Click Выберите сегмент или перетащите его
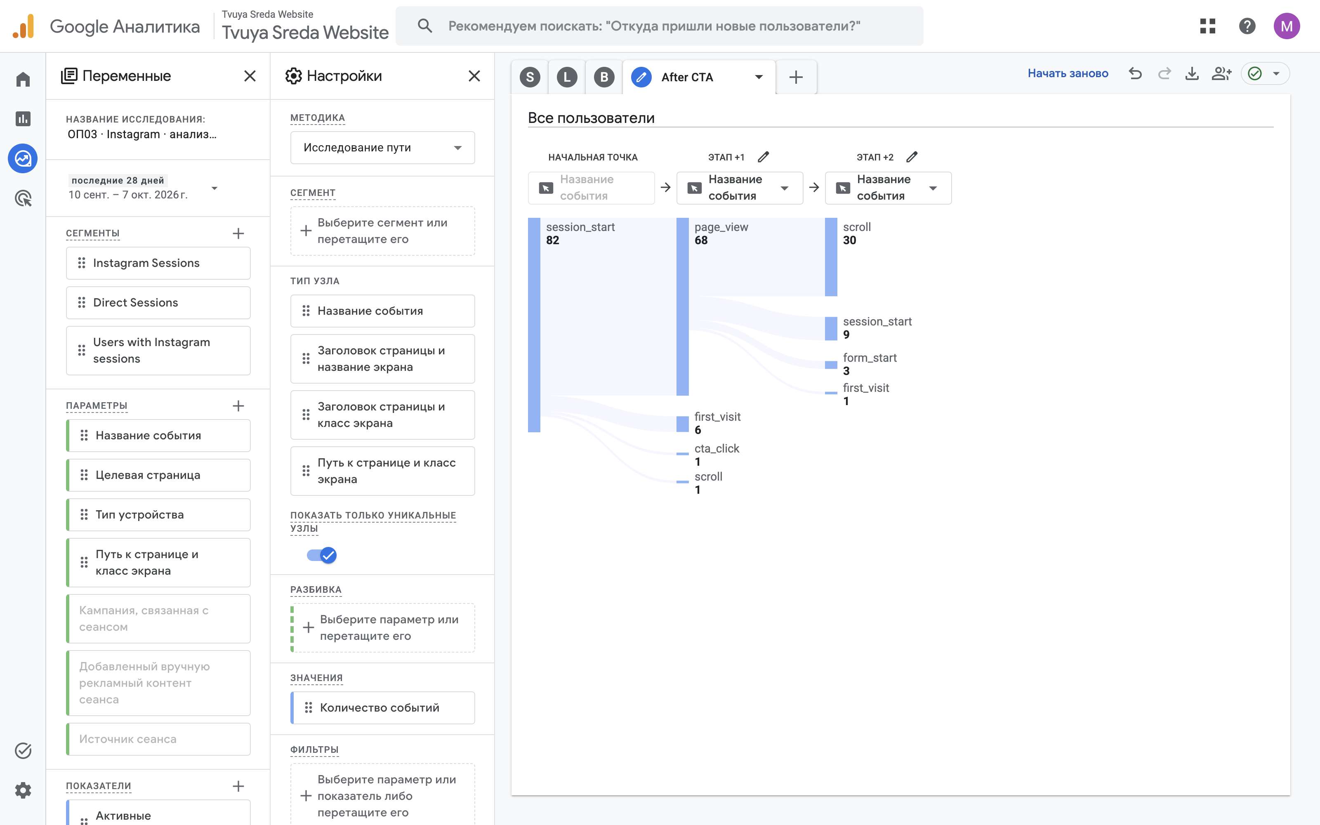The image size is (1320, 825). pos(382,231)
